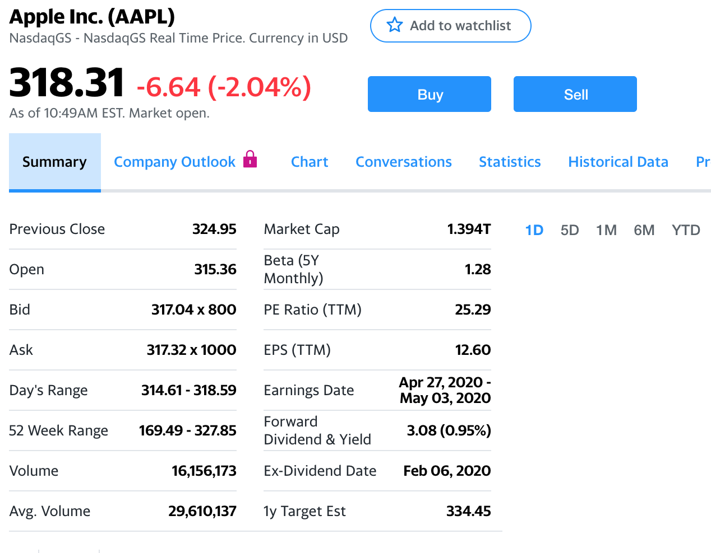Click the Earnings Date Apr 27, 2020 - May 03, 2020
The height and width of the screenshot is (553, 711).
click(445, 390)
